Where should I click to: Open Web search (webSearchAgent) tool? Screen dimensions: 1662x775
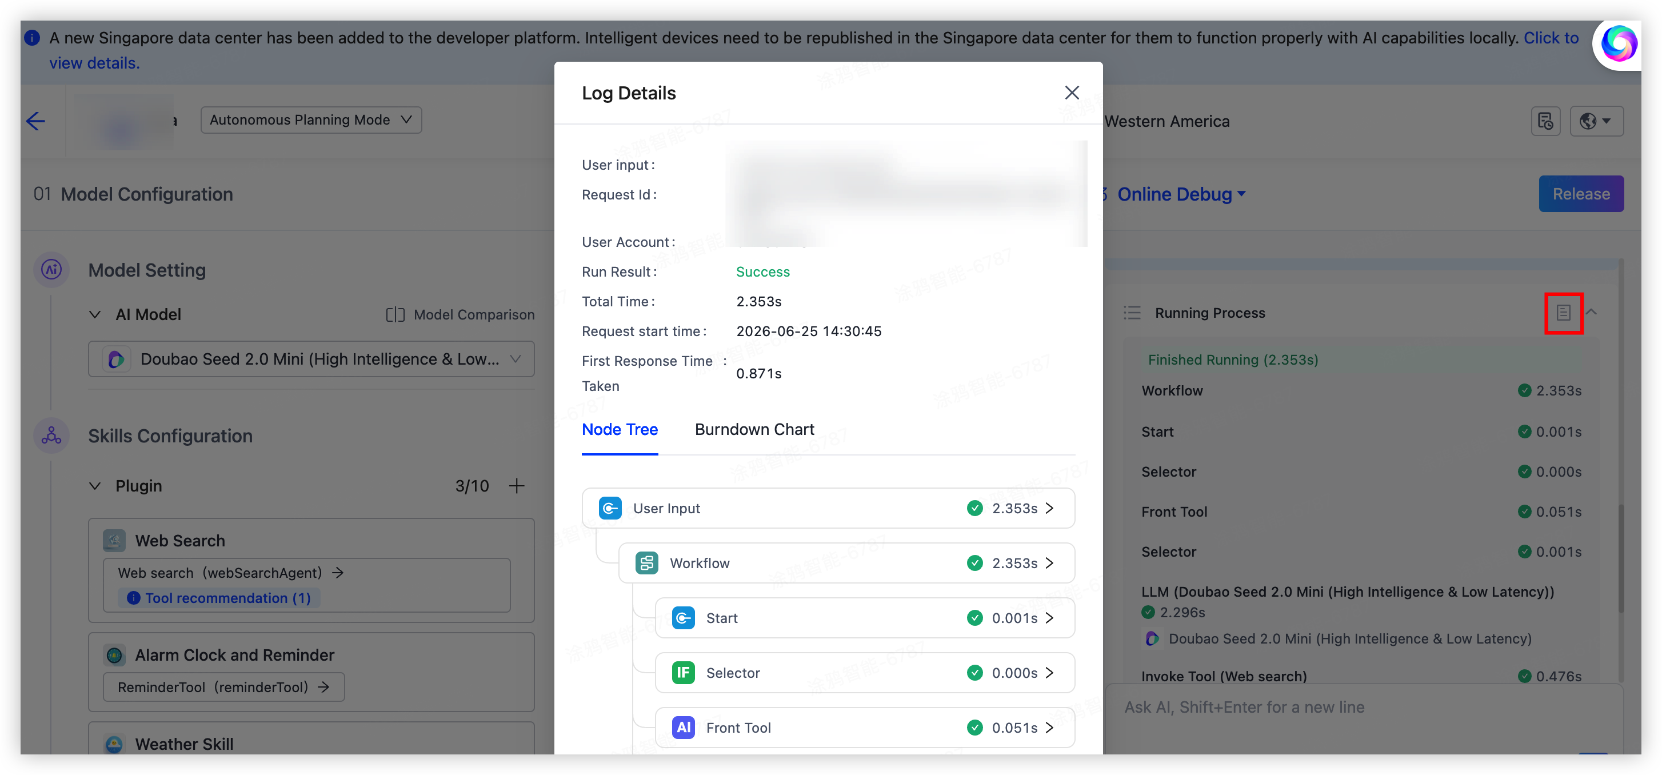230,572
